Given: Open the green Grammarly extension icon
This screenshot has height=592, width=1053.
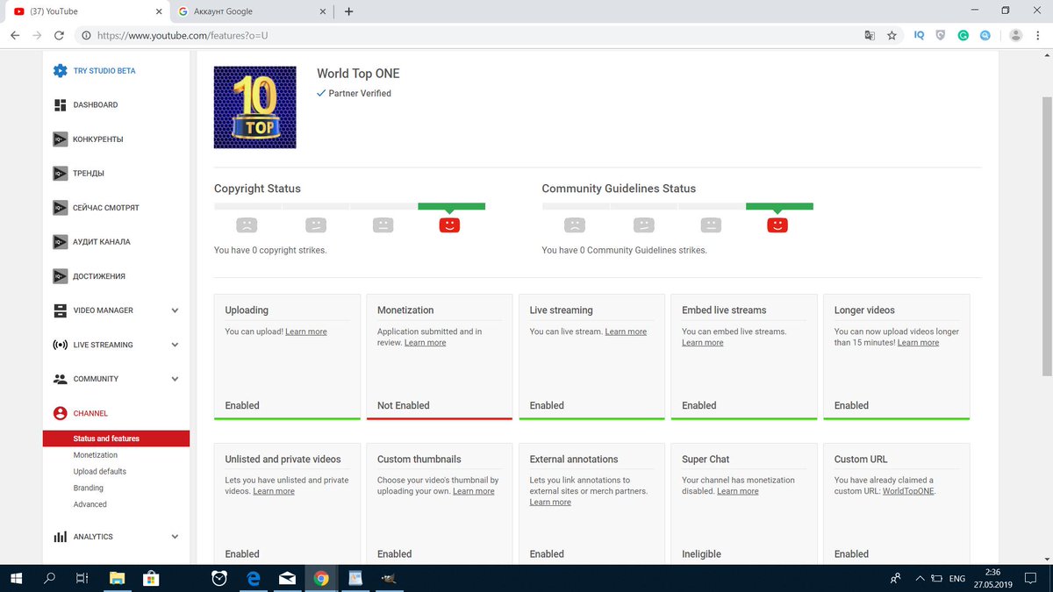Looking at the screenshot, I should pyautogui.click(x=963, y=36).
